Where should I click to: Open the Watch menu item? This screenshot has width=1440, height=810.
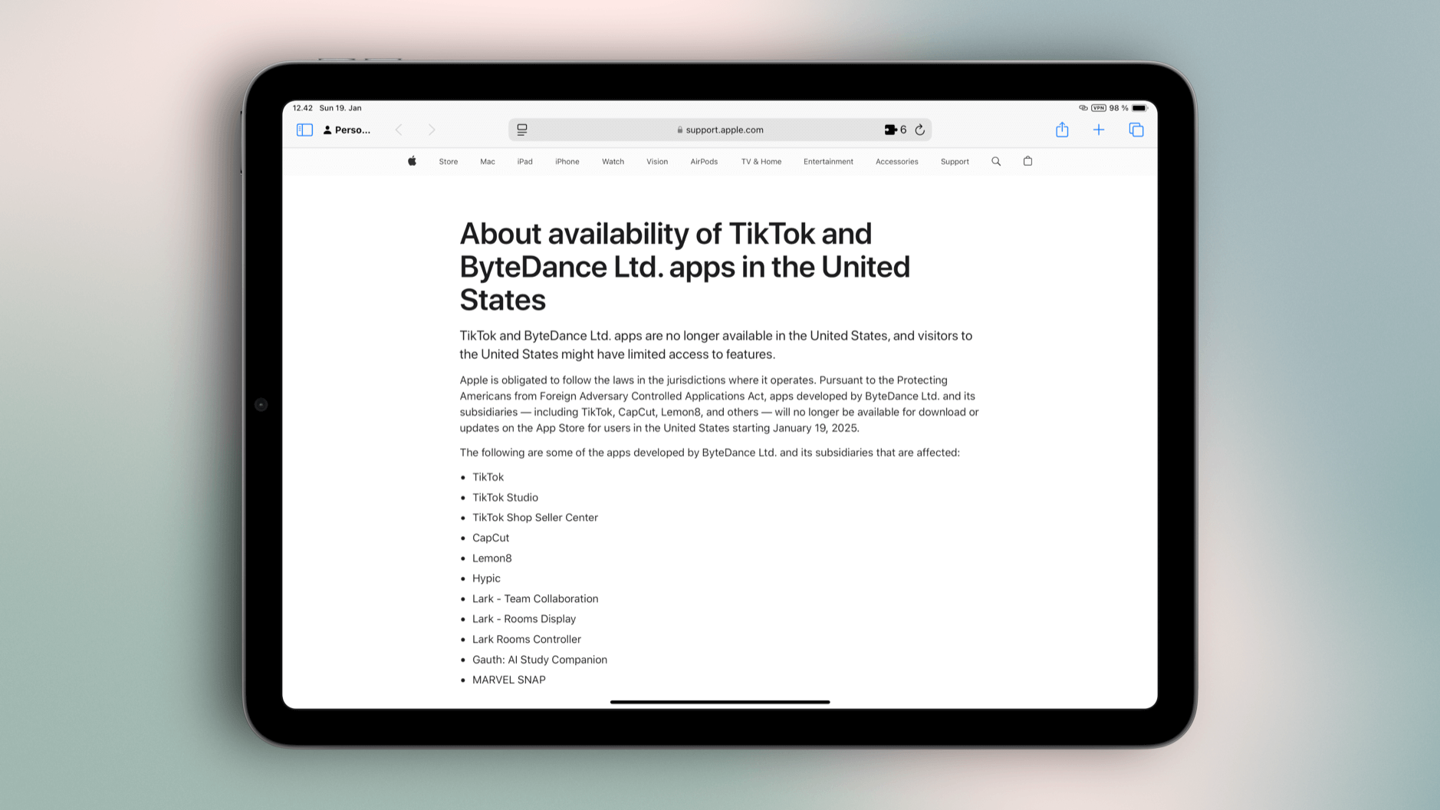(613, 162)
